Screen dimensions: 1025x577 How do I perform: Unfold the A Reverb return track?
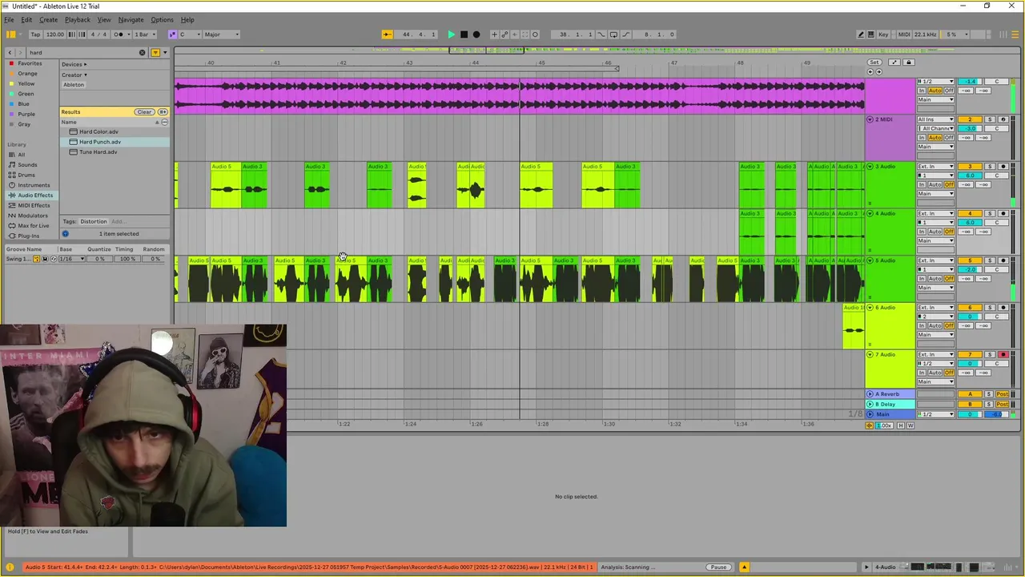(870, 394)
